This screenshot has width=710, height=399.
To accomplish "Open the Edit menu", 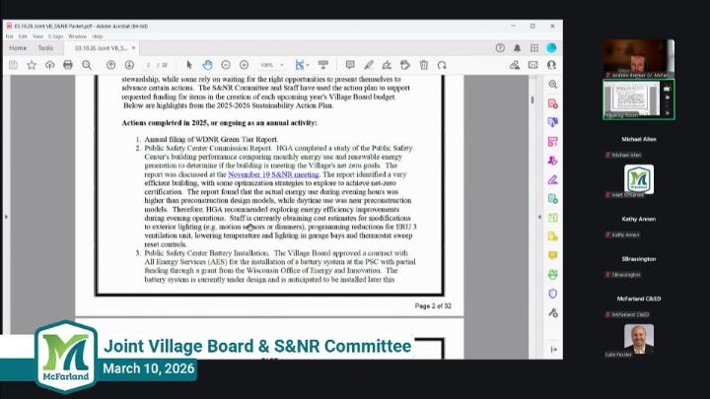I will coord(23,36).
